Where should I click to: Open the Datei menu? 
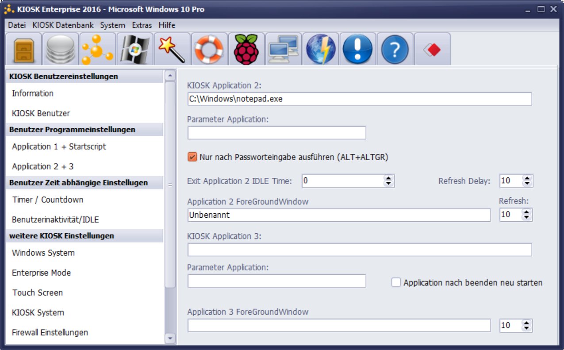coord(17,25)
